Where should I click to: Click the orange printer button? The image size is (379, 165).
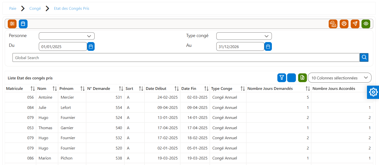(344, 24)
